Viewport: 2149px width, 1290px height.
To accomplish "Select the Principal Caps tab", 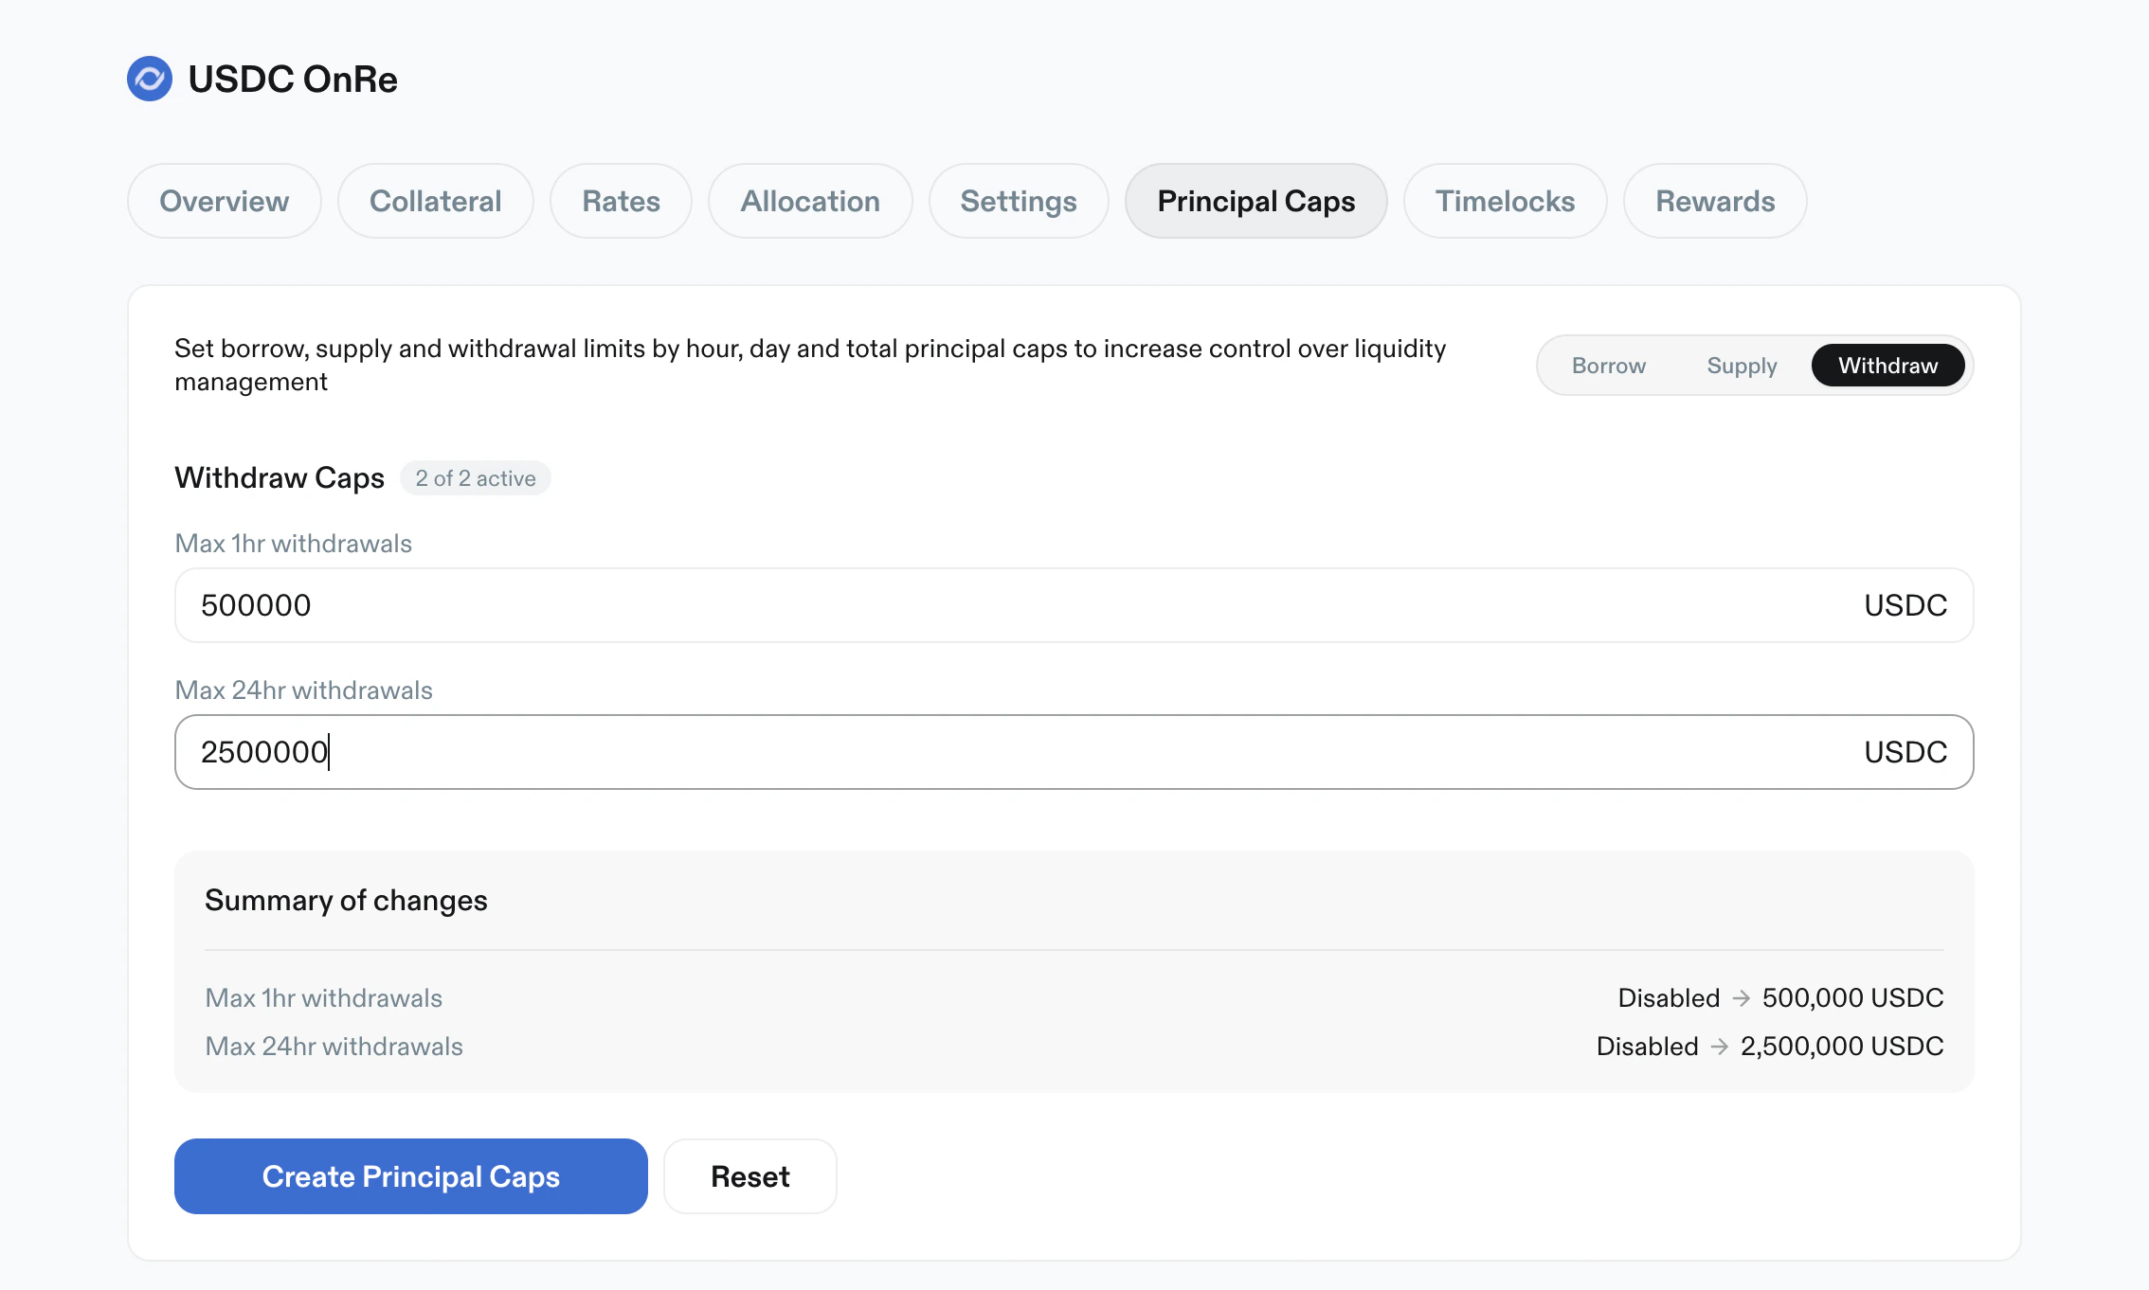I will pyautogui.click(x=1255, y=201).
